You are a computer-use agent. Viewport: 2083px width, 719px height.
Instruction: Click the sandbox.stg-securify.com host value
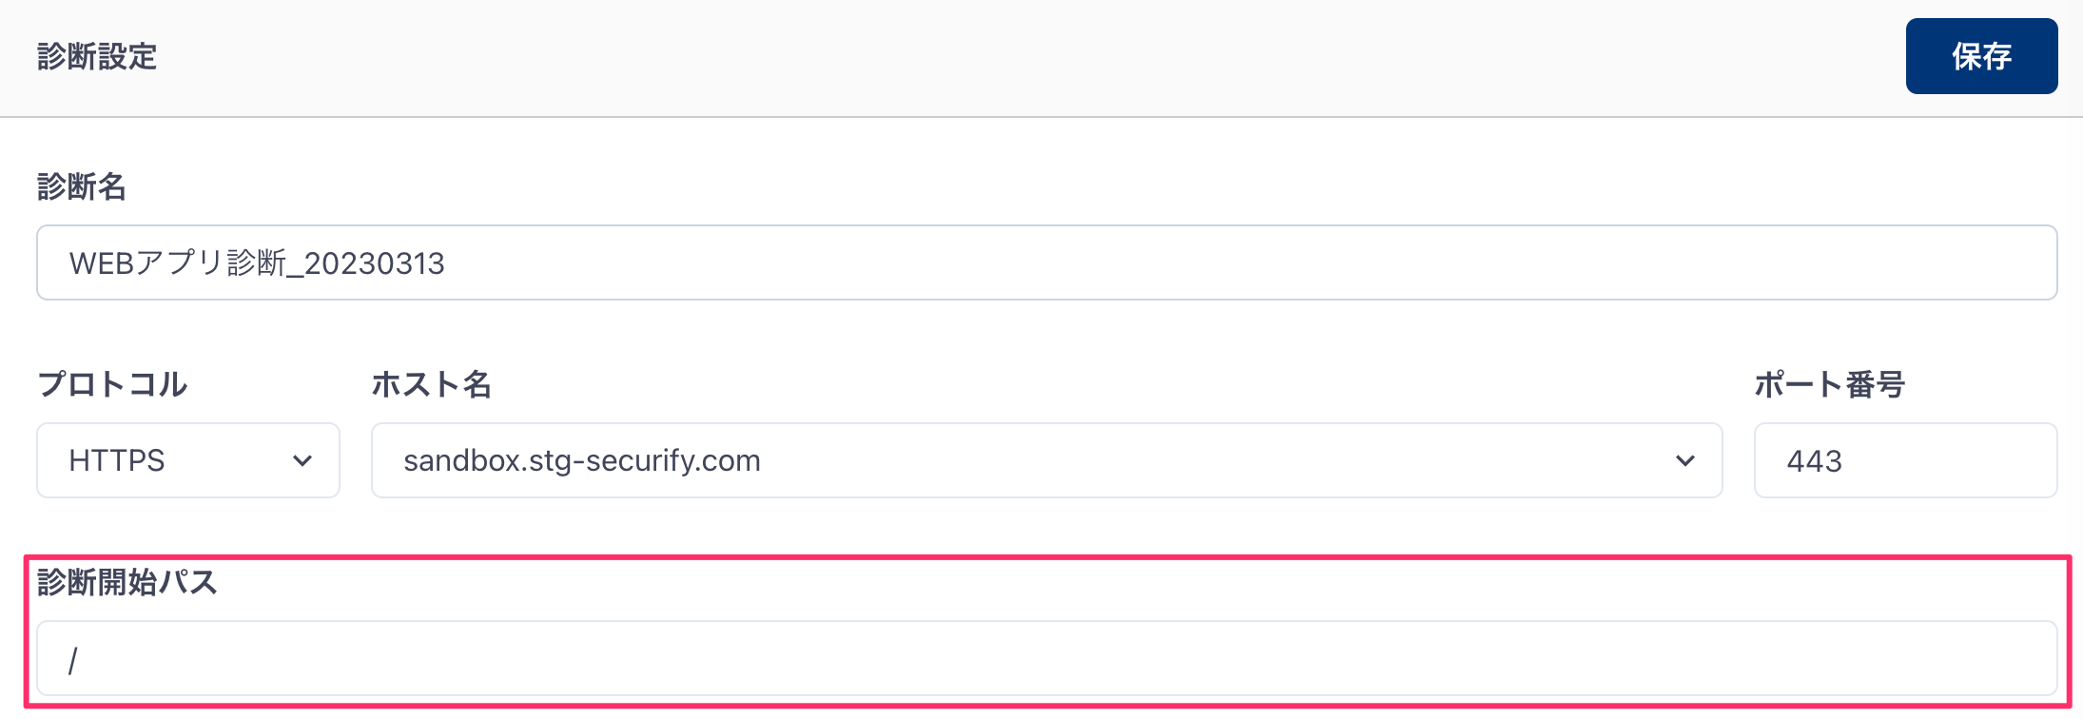(x=582, y=460)
